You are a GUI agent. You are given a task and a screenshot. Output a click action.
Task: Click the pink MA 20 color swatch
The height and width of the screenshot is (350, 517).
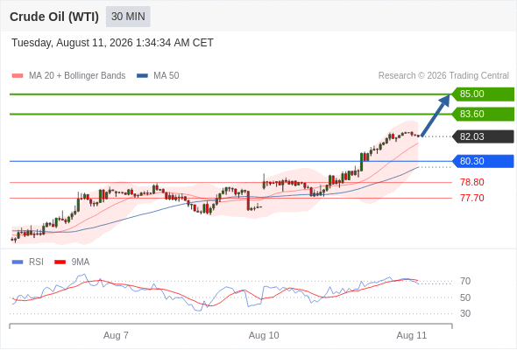tap(18, 76)
